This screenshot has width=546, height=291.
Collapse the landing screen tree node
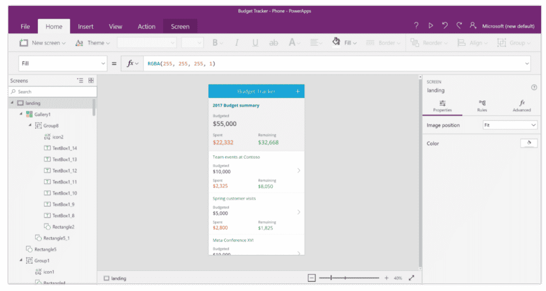(12, 103)
